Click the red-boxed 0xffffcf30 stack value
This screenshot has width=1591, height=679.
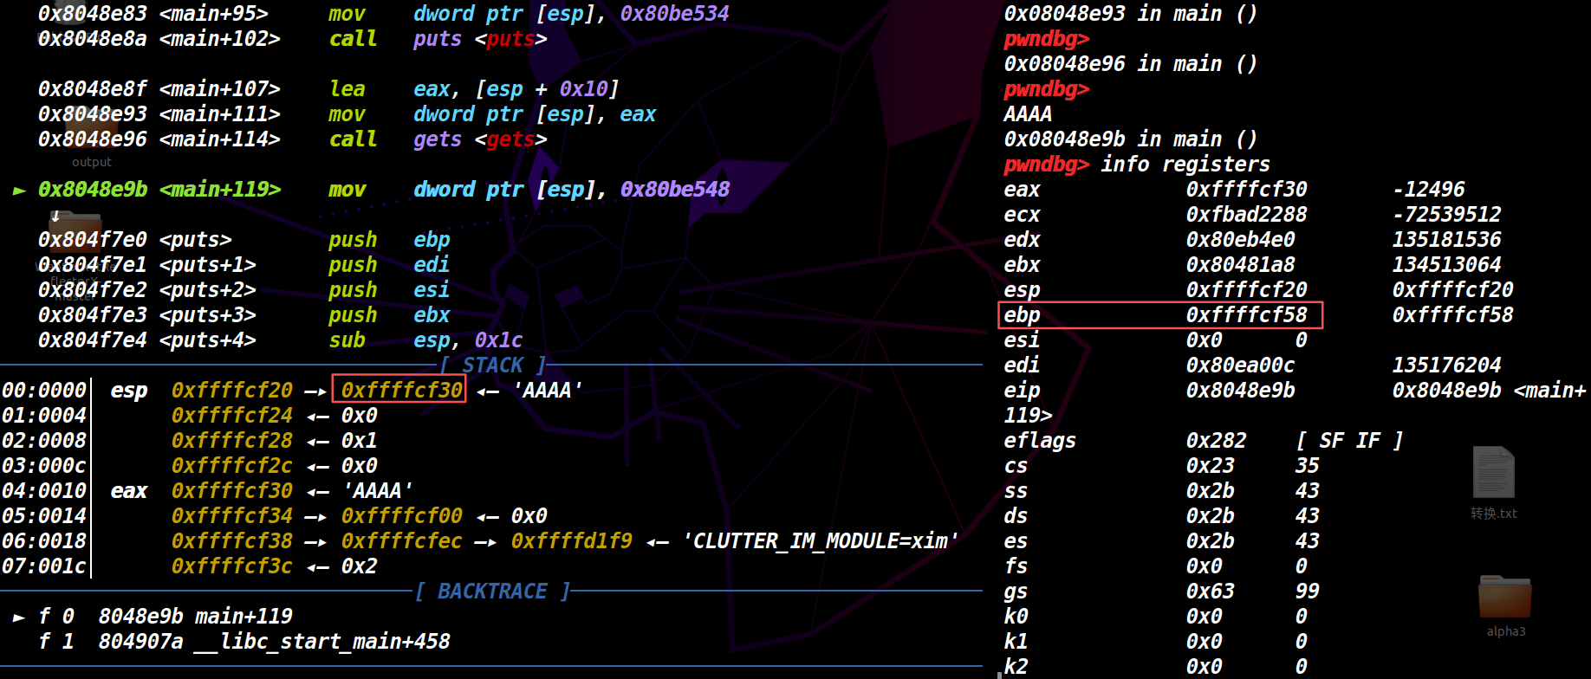coord(399,391)
